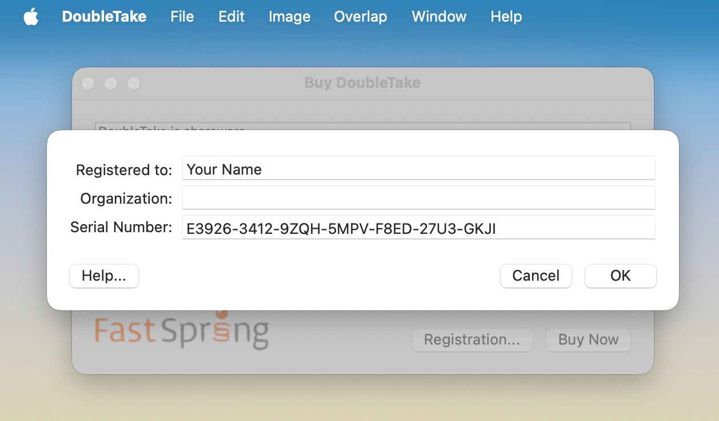Click the Registered to: label
The height and width of the screenshot is (421, 719).
[124, 170]
